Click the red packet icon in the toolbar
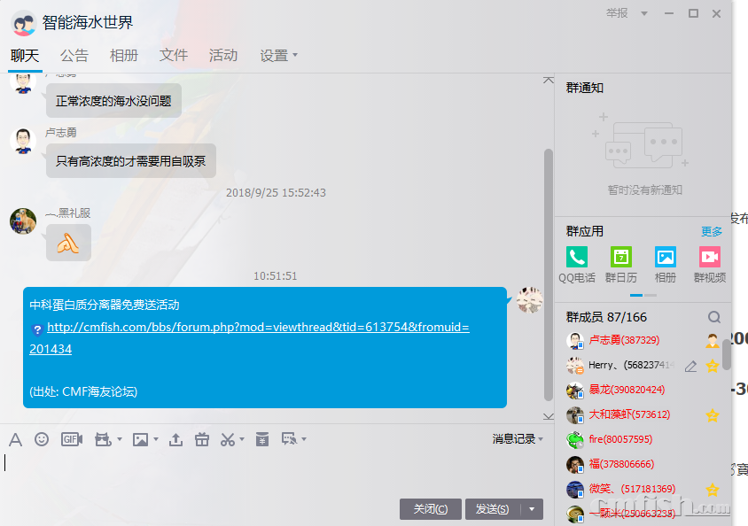 tap(261, 439)
